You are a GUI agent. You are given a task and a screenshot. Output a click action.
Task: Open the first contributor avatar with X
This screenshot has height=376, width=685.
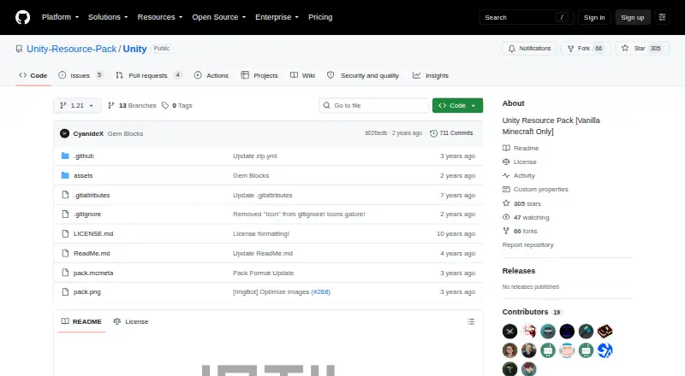509,332
